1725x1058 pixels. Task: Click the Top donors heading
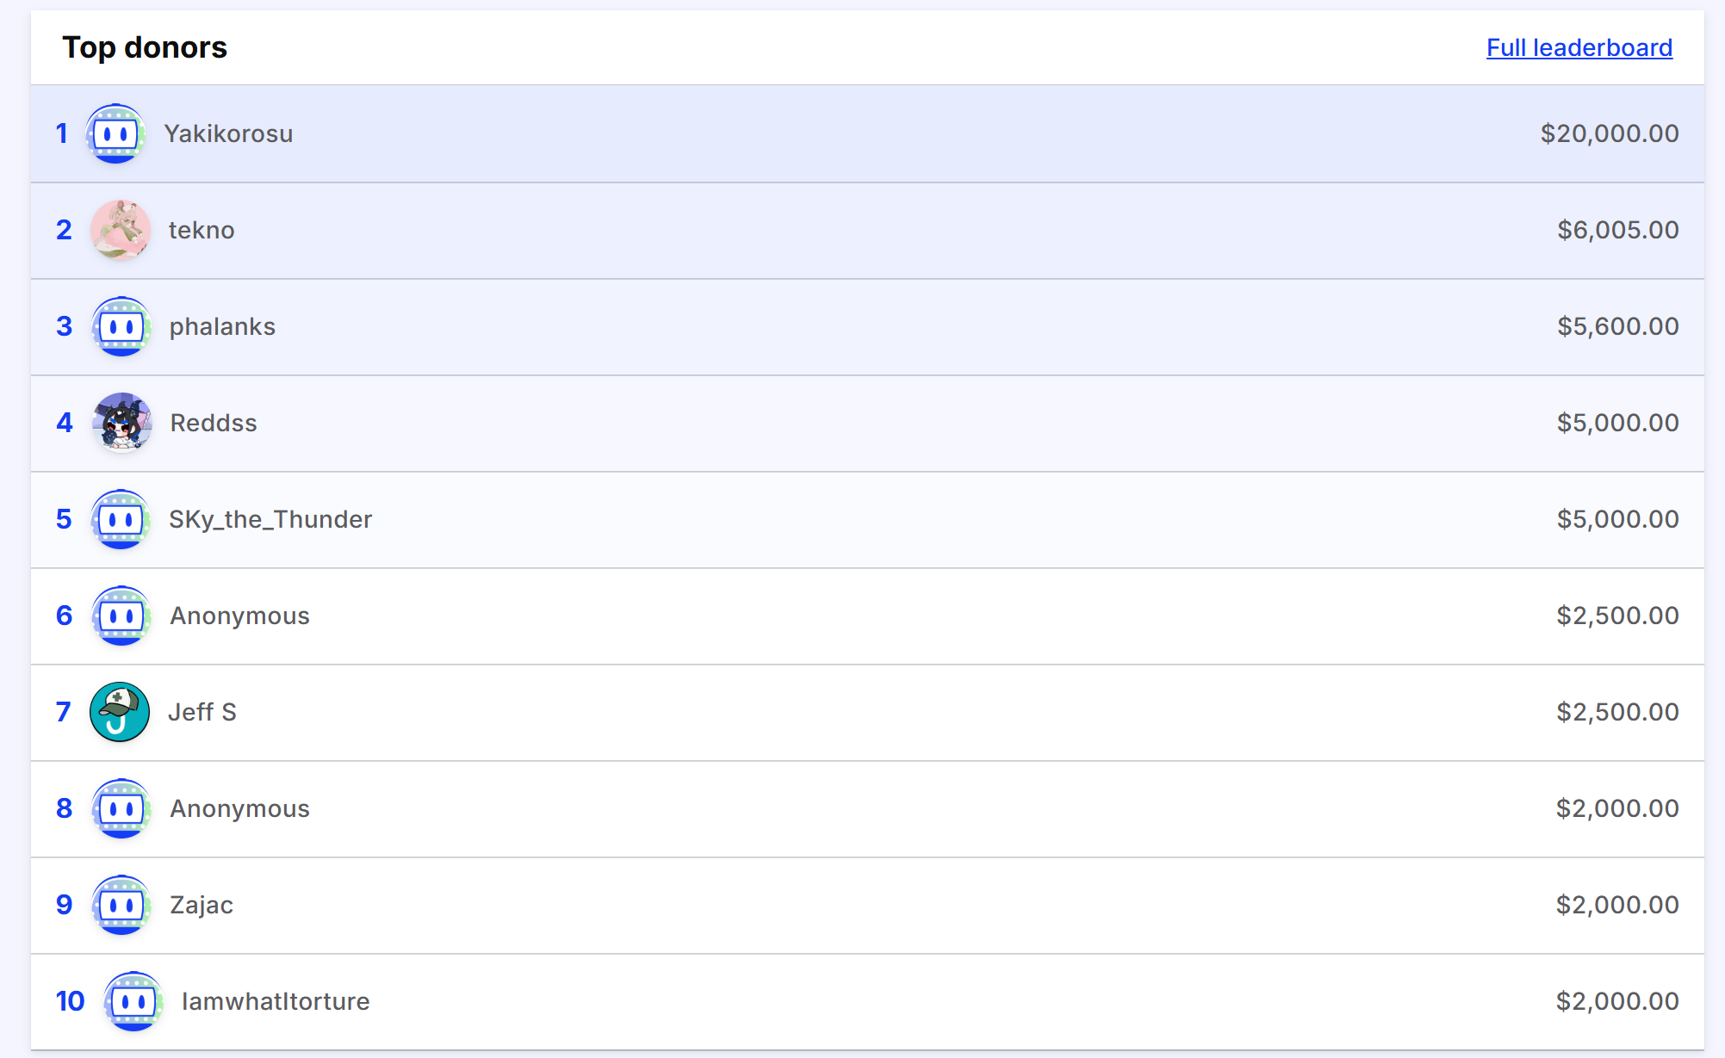pyautogui.click(x=145, y=47)
